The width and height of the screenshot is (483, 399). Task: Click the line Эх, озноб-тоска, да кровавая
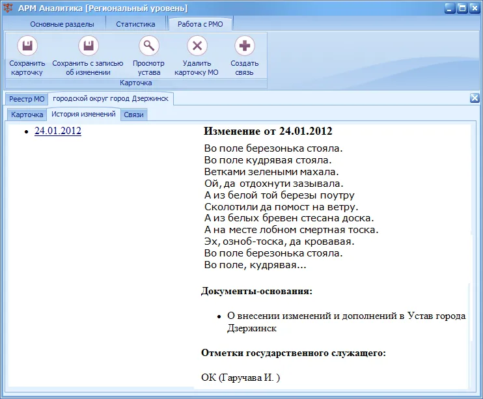pos(279,241)
